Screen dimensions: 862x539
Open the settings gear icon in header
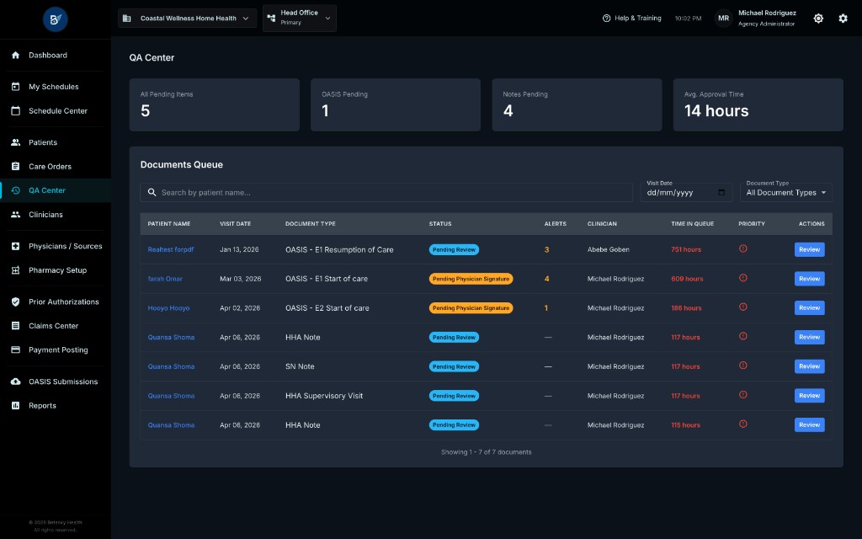[x=843, y=19]
